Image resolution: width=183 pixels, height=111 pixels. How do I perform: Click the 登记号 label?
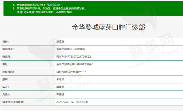coord(7,57)
